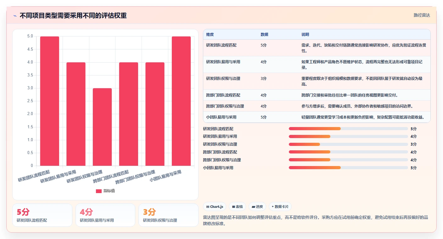Click the description starting 参与方增多后
The width and height of the screenshot is (443, 239).
pyautogui.click(x=357, y=106)
